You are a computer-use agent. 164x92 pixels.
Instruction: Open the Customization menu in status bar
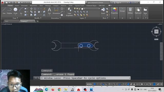click(161, 84)
